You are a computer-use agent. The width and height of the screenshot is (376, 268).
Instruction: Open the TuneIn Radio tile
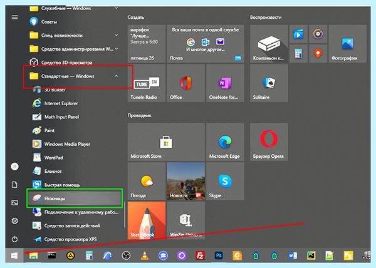(146, 83)
